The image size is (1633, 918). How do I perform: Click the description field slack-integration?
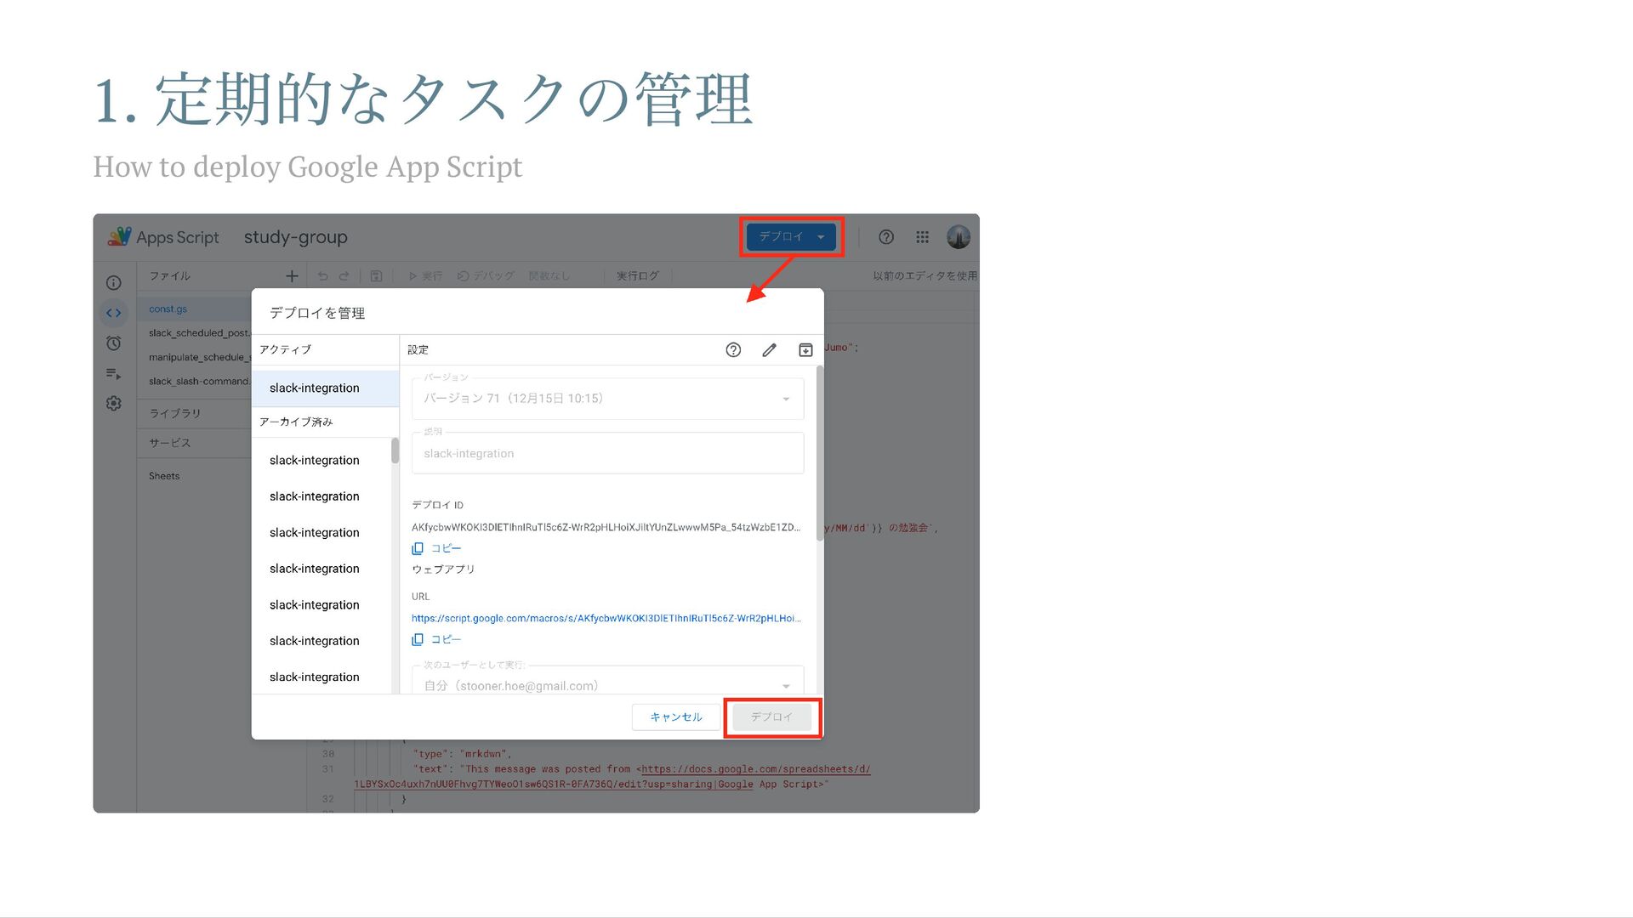pyautogui.click(x=607, y=454)
